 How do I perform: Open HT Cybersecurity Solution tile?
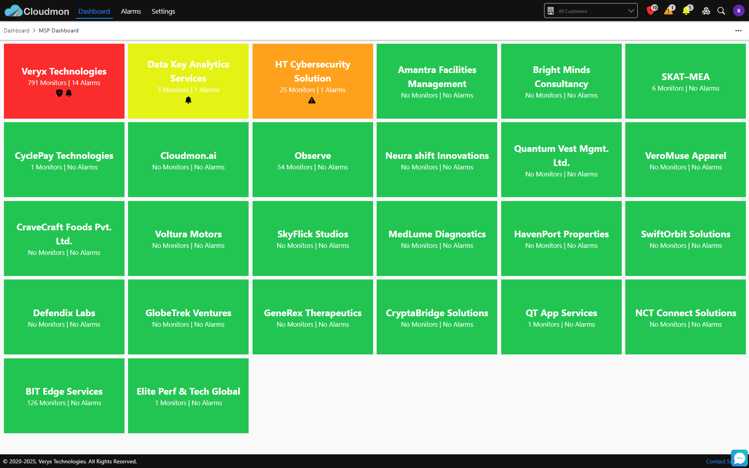pyautogui.click(x=313, y=81)
